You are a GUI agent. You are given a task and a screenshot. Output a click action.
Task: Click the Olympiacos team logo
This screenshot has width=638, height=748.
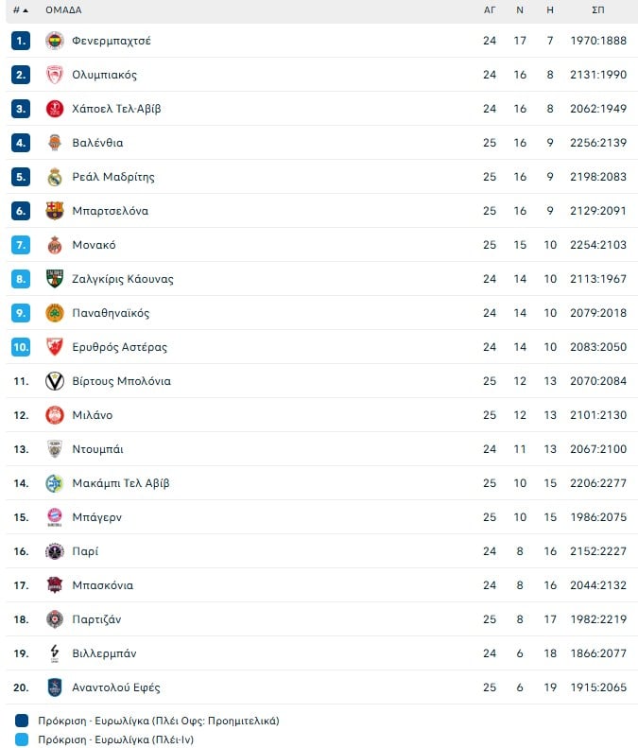(x=55, y=75)
